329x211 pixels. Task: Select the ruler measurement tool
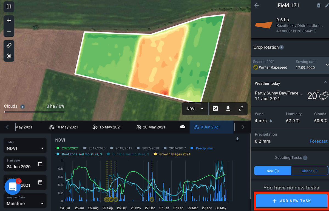point(9,45)
